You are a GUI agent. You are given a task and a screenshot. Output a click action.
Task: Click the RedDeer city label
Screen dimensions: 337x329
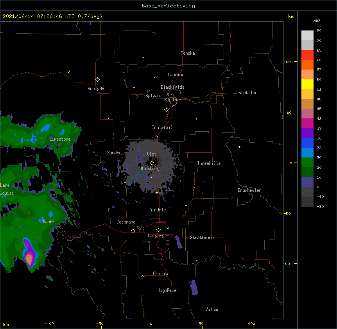pyautogui.click(x=172, y=100)
